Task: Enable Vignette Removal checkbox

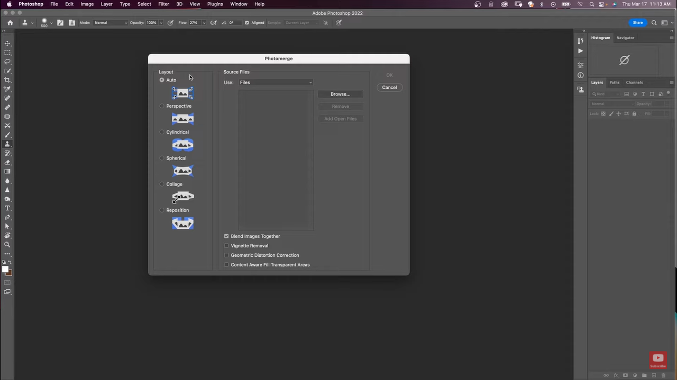Action: [x=226, y=246]
